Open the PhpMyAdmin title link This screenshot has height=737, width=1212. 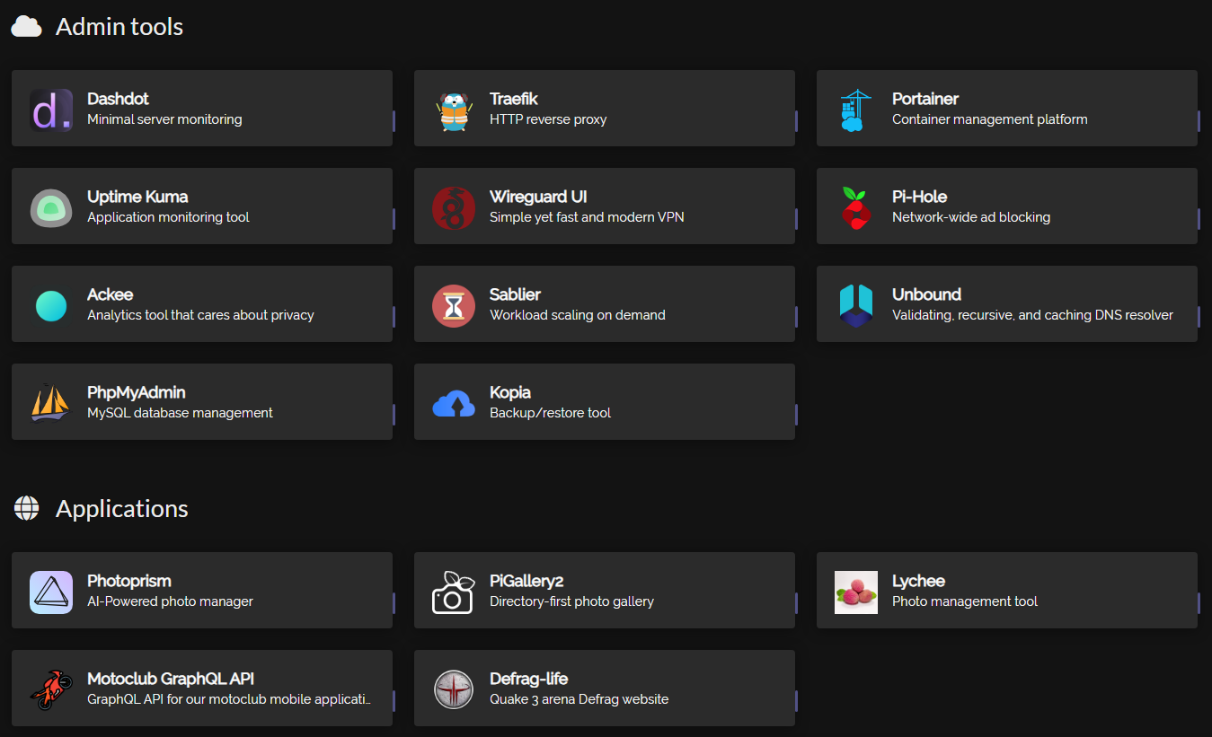click(137, 392)
